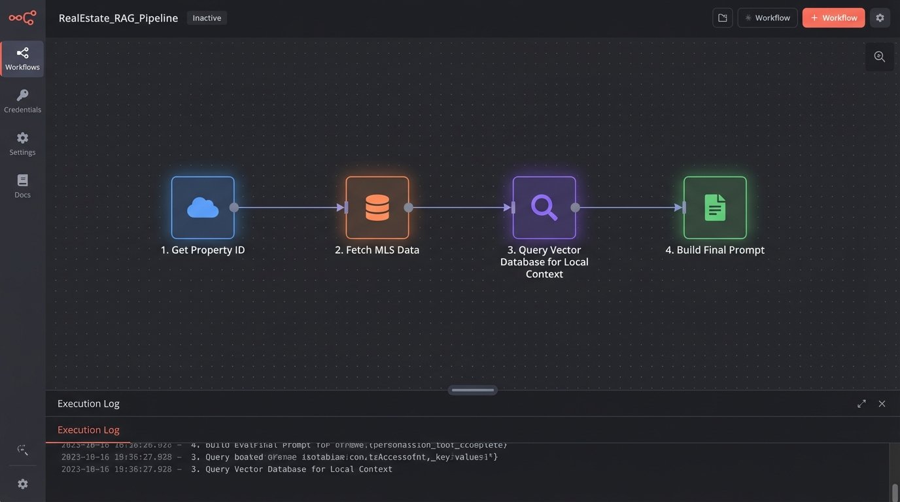Select the Fetch MLS Data database node

click(x=377, y=208)
